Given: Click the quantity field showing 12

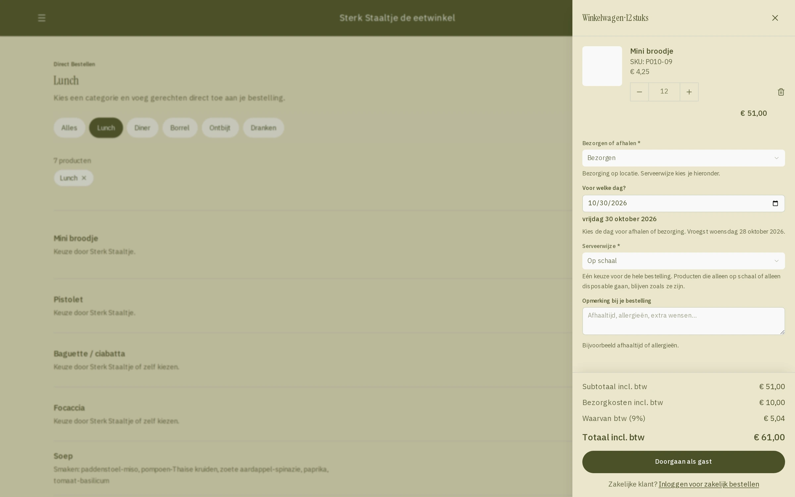Looking at the screenshot, I should [x=664, y=92].
